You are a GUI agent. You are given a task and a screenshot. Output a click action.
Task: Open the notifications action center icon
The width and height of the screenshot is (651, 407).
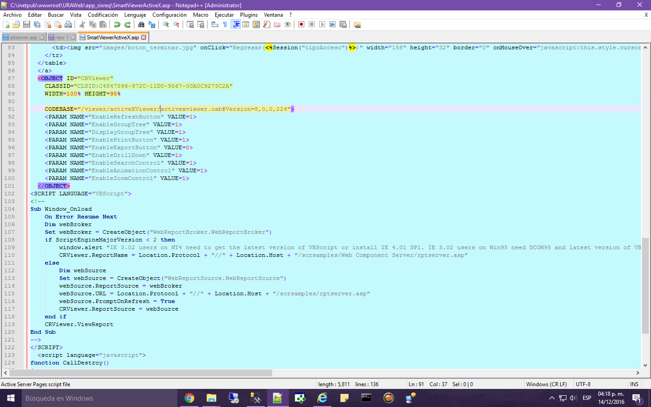(637, 398)
